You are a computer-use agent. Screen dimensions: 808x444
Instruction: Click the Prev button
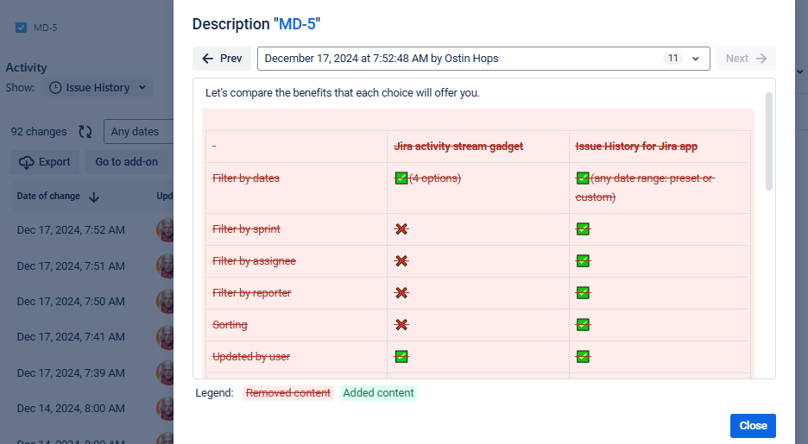222,59
